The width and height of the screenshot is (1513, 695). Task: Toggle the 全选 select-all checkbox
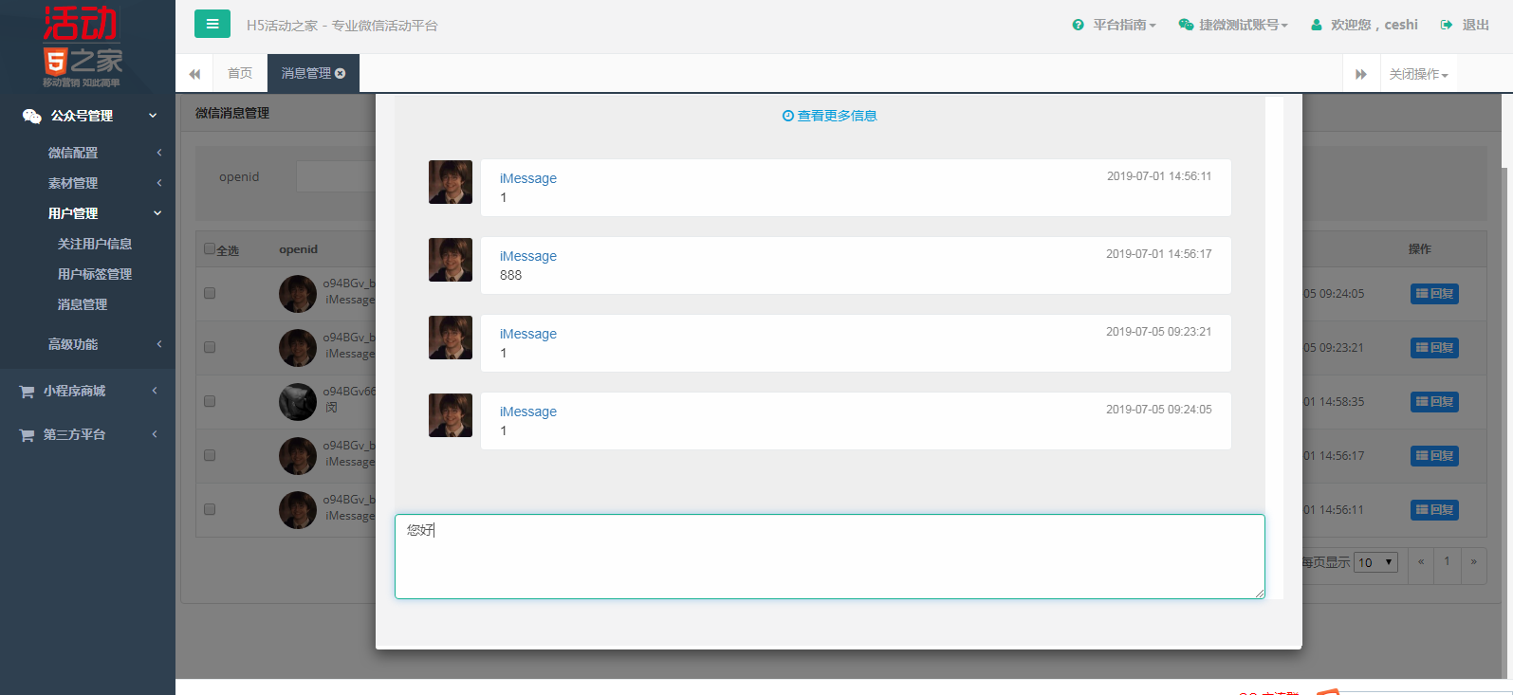click(210, 248)
